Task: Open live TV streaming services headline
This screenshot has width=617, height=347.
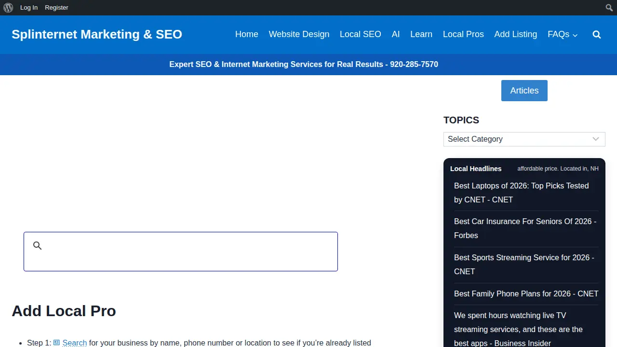Action: (x=518, y=329)
